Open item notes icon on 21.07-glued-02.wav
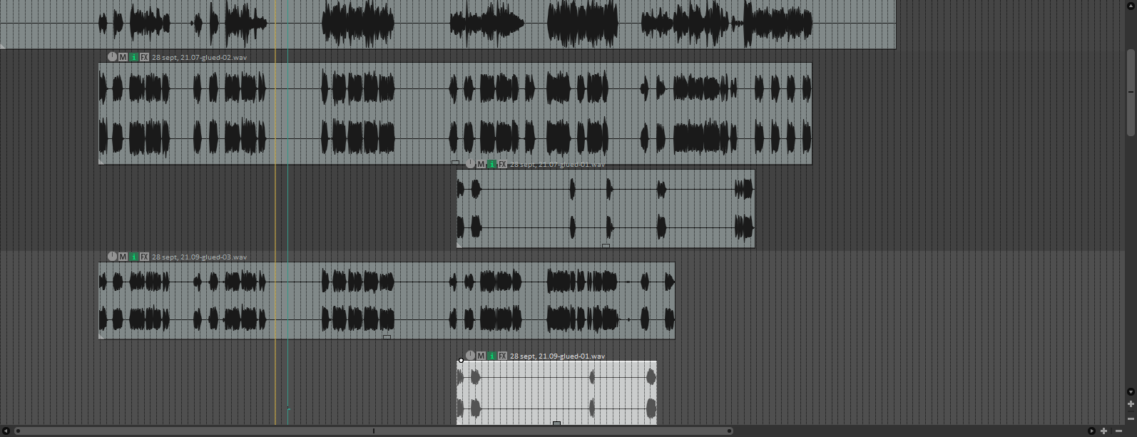Screen dimensions: 1137x437 coord(133,57)
